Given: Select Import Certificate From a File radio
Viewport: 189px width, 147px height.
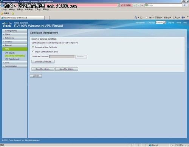Looking at the screenshot, I should pos(33,52).
